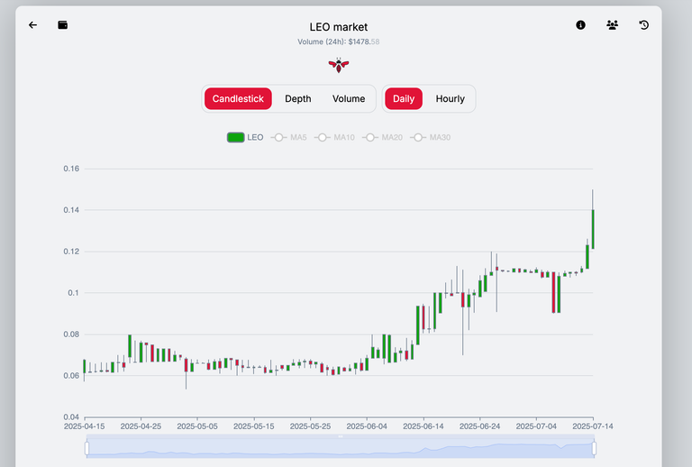The height and width of the screenshot is (467, 692).
Task: Click the LEO market title
Action: pyautogui.click(x=339, y=27)
